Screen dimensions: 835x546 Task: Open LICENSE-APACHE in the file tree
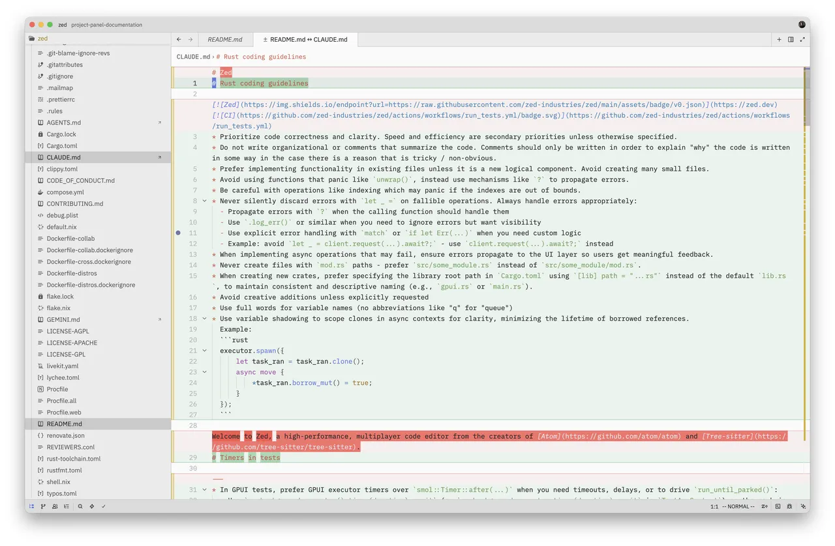click(x=98, y=343)
